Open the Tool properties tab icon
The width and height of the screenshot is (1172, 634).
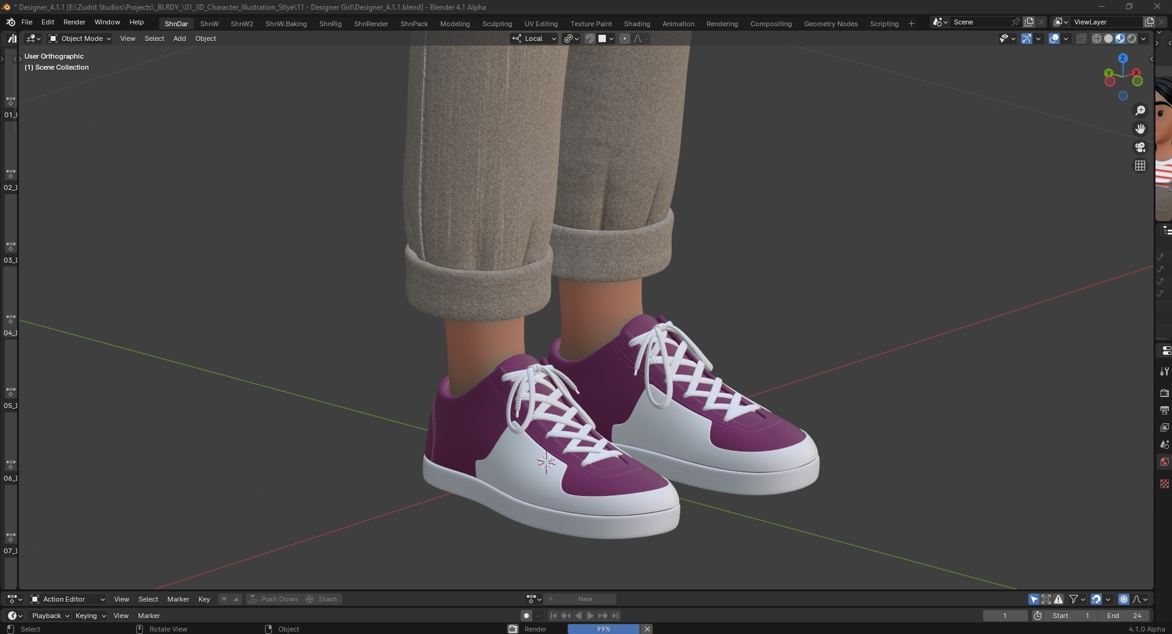tap(1164, 371)
